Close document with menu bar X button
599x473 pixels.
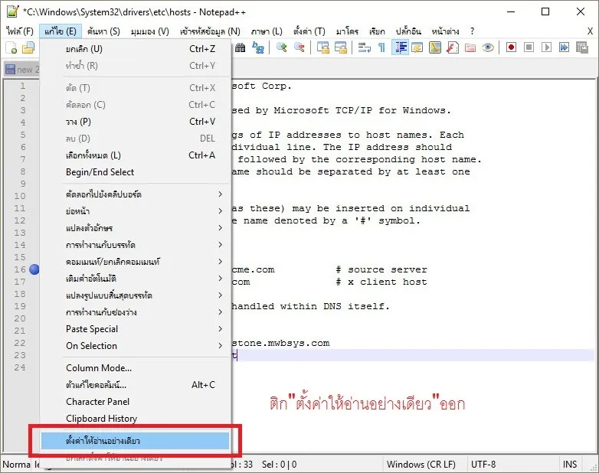click(x=590, y=31)
